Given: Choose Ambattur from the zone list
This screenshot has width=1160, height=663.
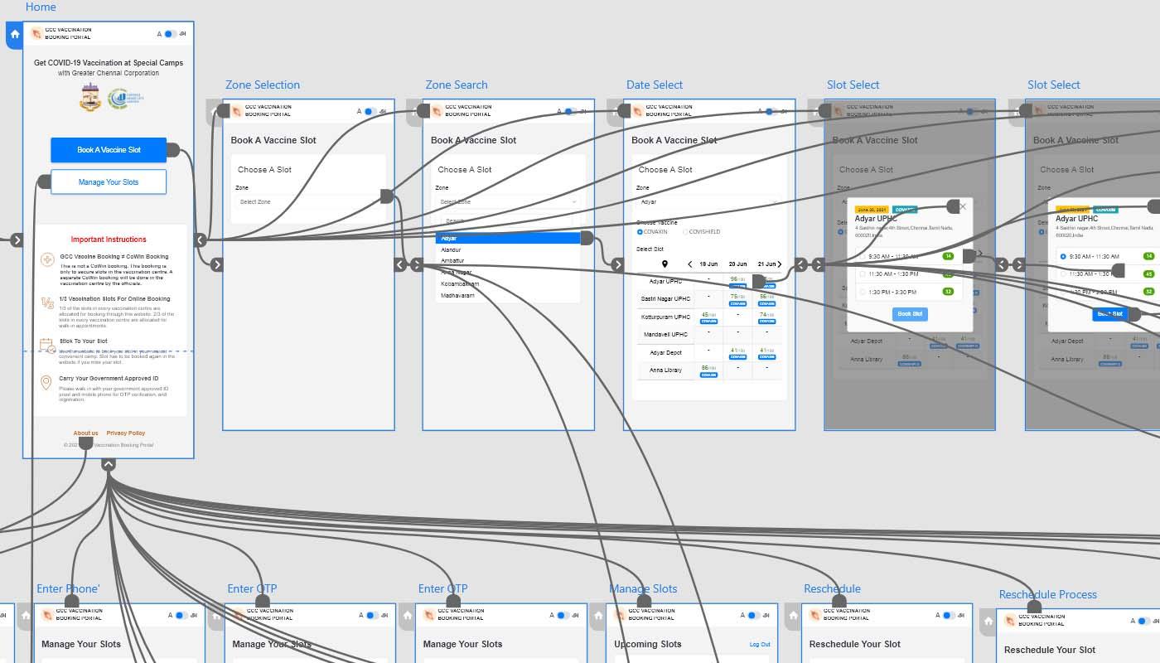Looking at the screenshot, I should click(452, 261).
